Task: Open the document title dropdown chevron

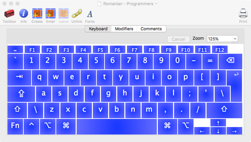Action: click(x=156, y=4)
